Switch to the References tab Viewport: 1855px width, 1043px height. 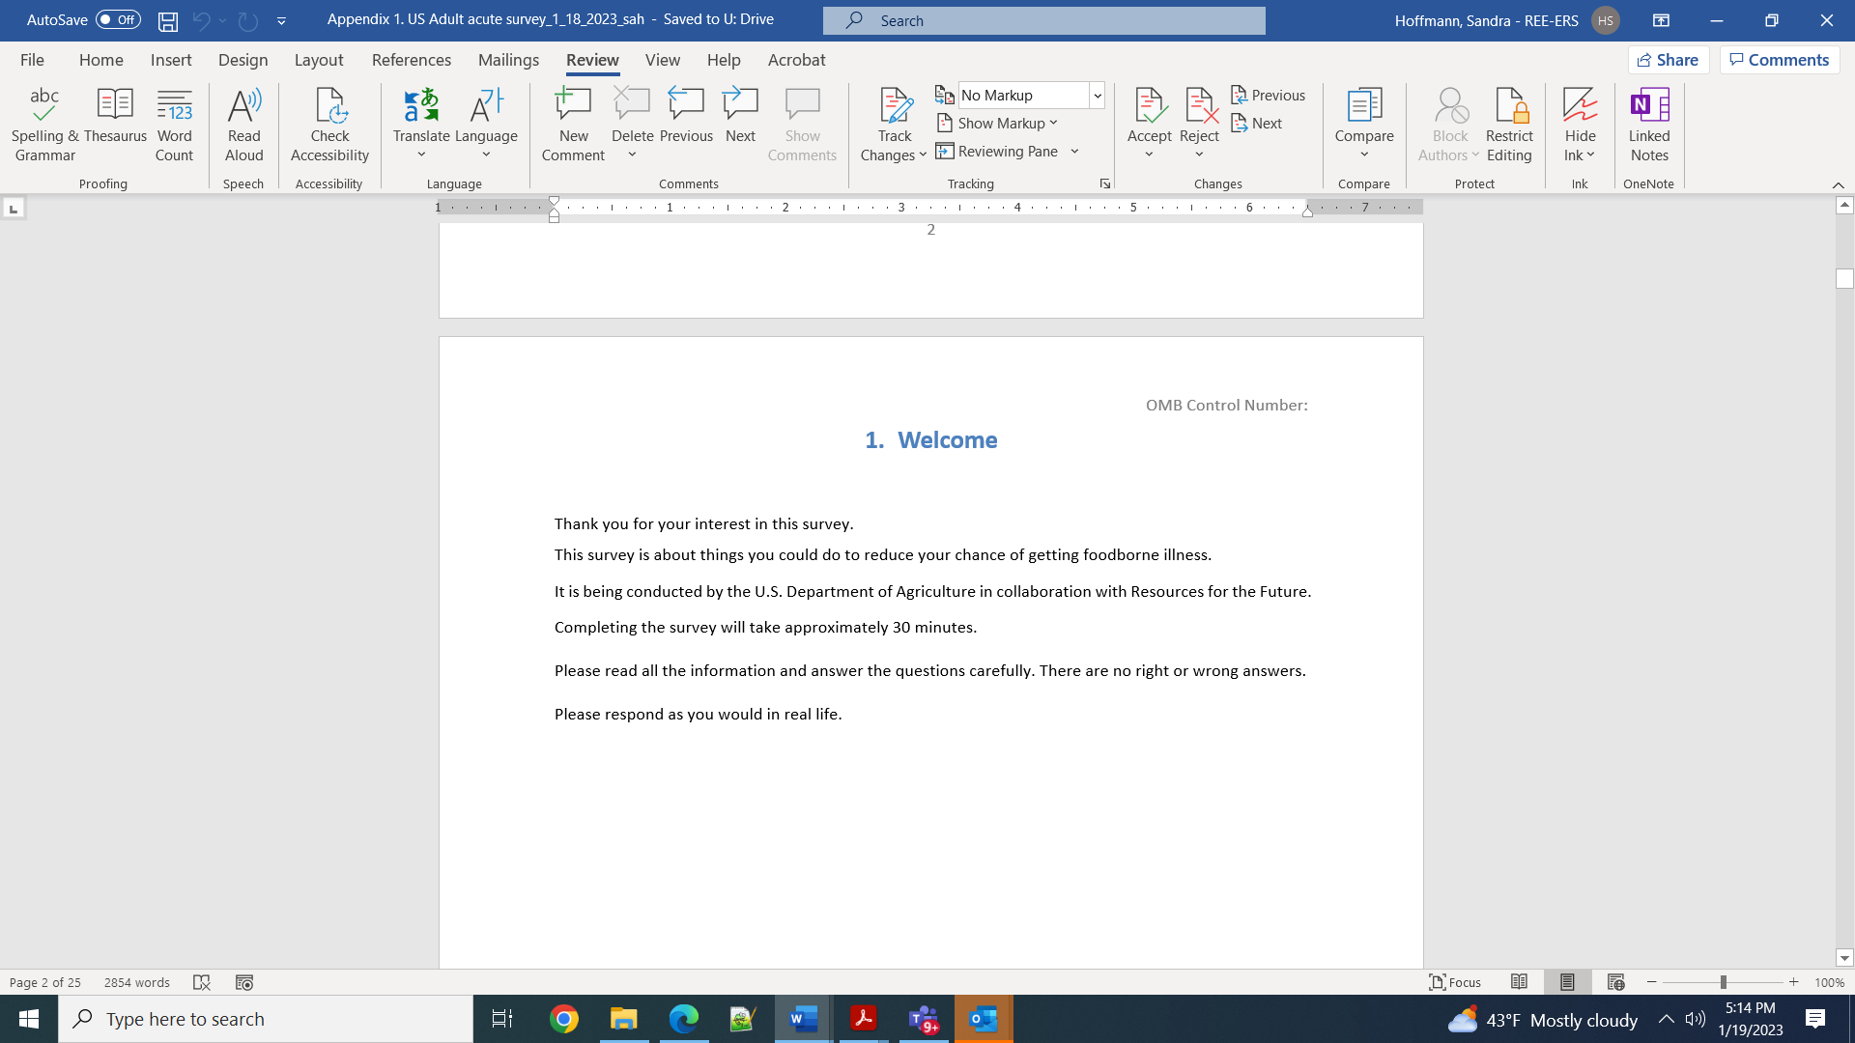[411, 60]
